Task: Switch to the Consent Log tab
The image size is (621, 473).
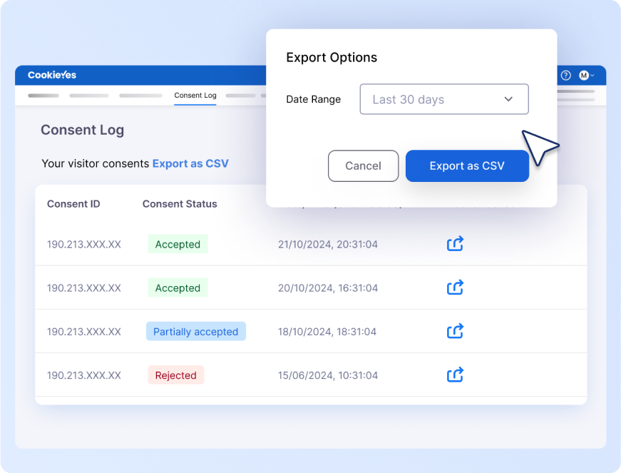Action: point(195,94)
